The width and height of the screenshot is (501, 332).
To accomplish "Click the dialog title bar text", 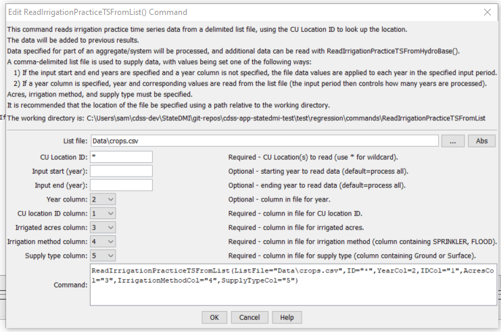I will (98, 12).
